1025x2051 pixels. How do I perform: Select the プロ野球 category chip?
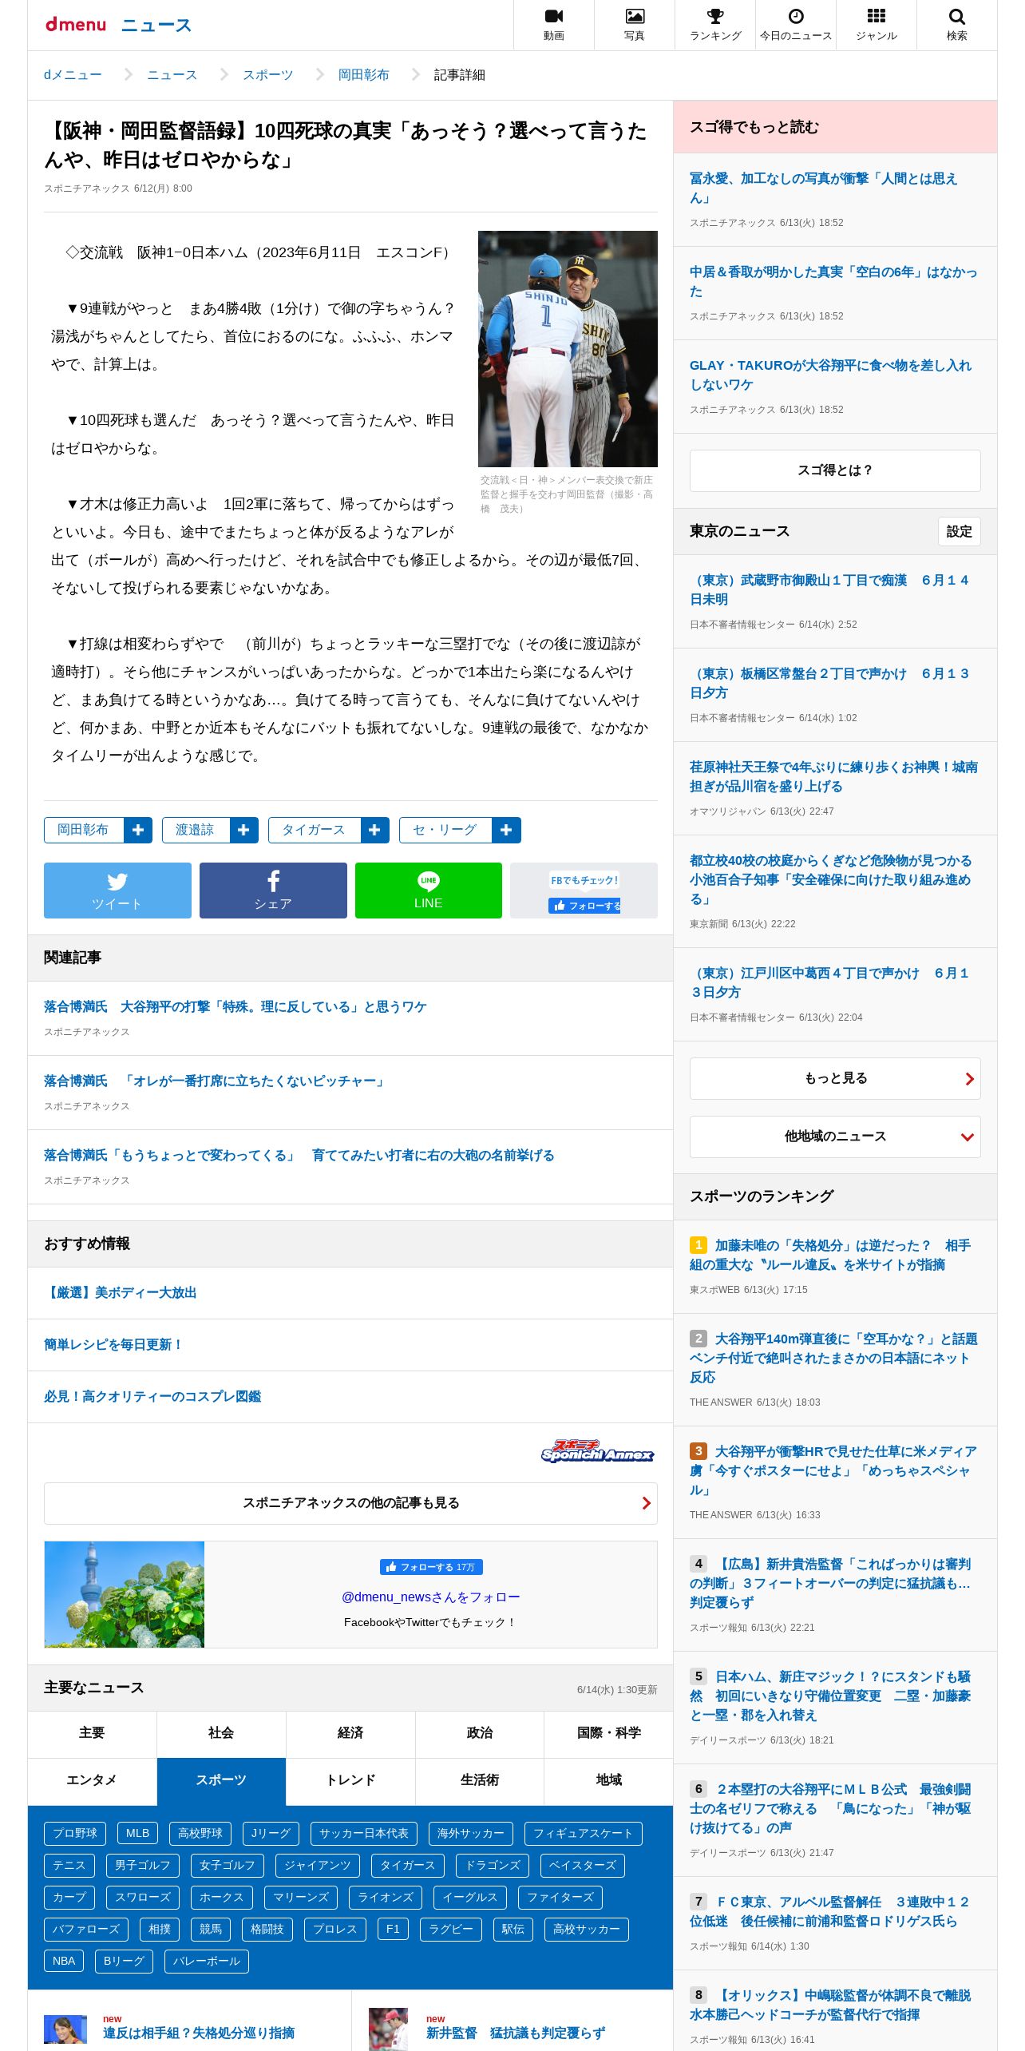tap(75, 1833)
